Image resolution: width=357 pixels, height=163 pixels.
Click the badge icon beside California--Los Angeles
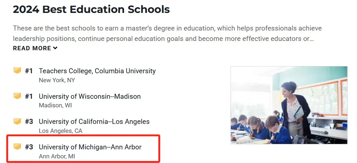(17, 121)
